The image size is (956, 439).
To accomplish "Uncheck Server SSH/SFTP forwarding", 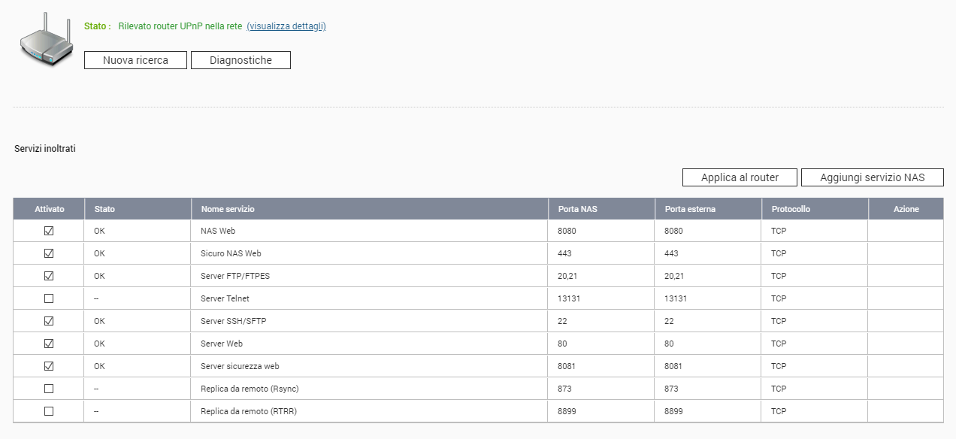I will [49, 321].
